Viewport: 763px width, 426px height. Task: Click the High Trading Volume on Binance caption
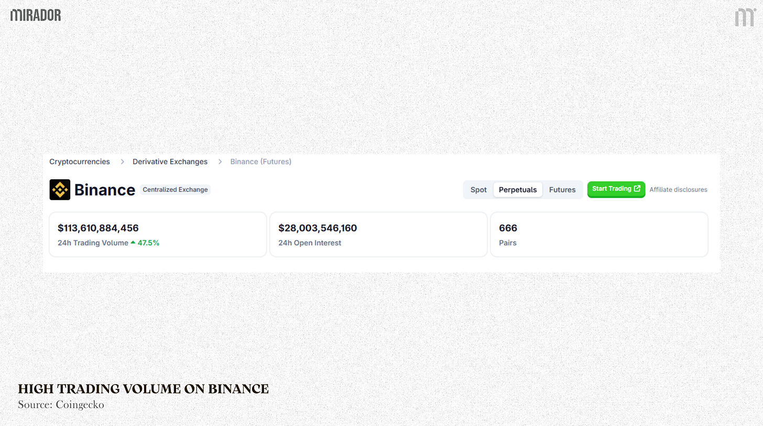click(x=144, y=389)
